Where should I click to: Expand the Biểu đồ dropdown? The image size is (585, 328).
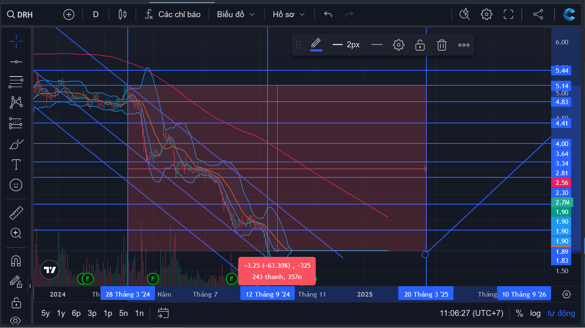[236, 15]
